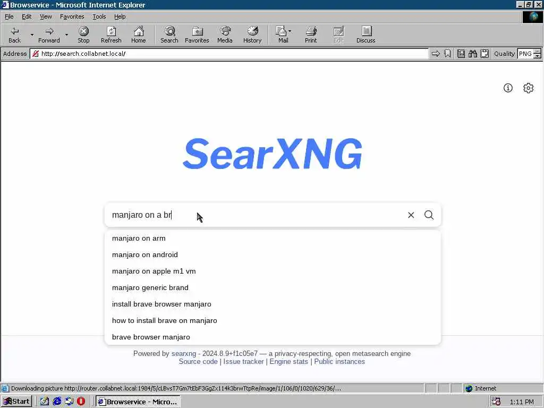The height and width of the screenshot is (408, 544).
Task: Open the Forward button history dropdown arrow
Action: coord(66,35)
